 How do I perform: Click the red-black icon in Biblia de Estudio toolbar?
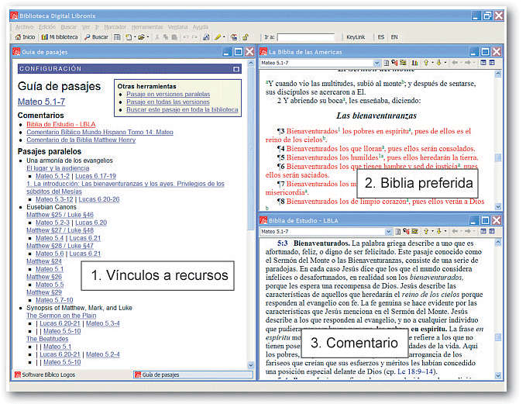tap(406, 231)
